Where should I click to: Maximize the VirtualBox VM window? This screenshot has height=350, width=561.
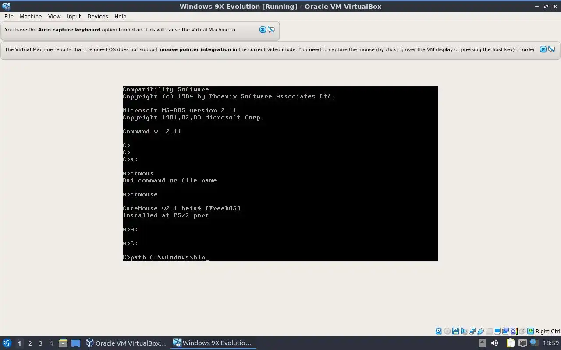click(546, 6)
